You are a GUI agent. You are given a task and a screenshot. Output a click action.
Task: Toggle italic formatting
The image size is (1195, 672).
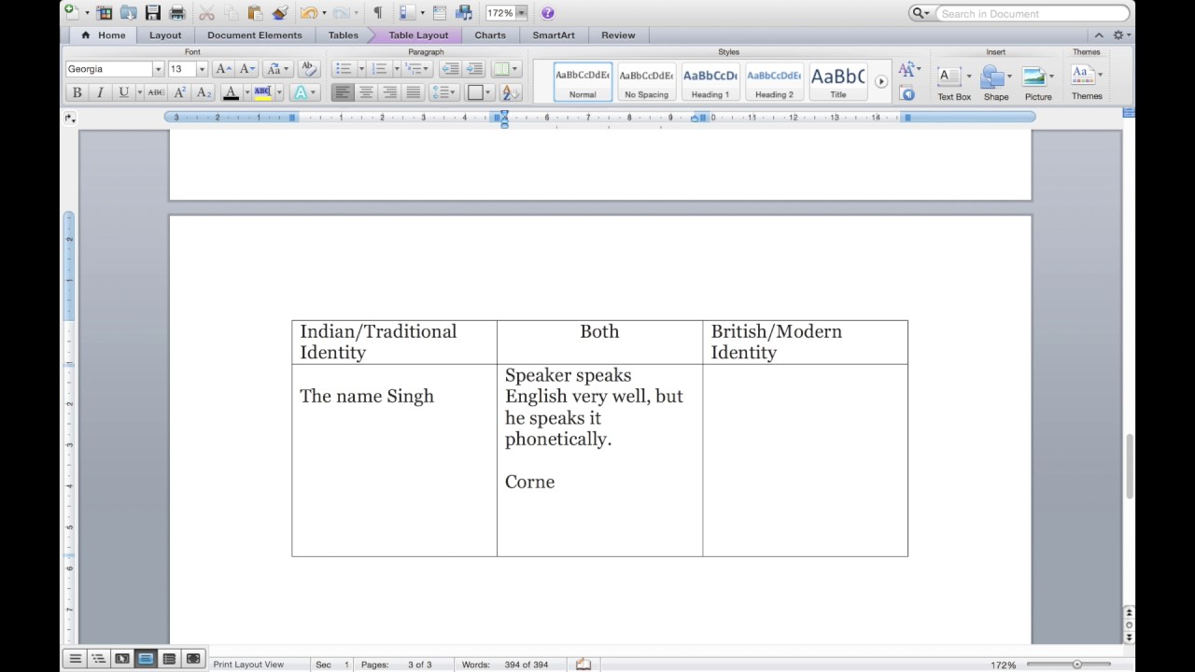point(99,92)
